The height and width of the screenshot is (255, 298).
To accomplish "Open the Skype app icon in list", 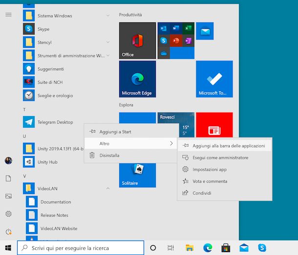I will tap(29, 29).
